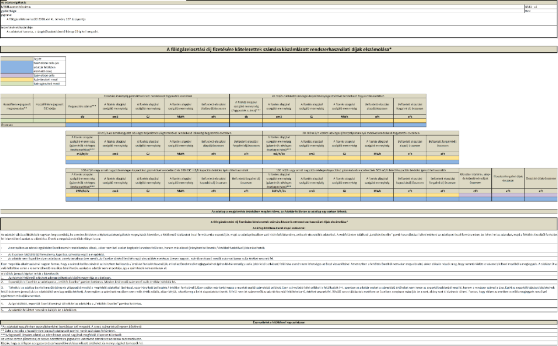The width and height of the screenshot is (558, 346).
Task: Click the purple cell under 'Elosztási díjak összesen'
Action: click(541, 195)
